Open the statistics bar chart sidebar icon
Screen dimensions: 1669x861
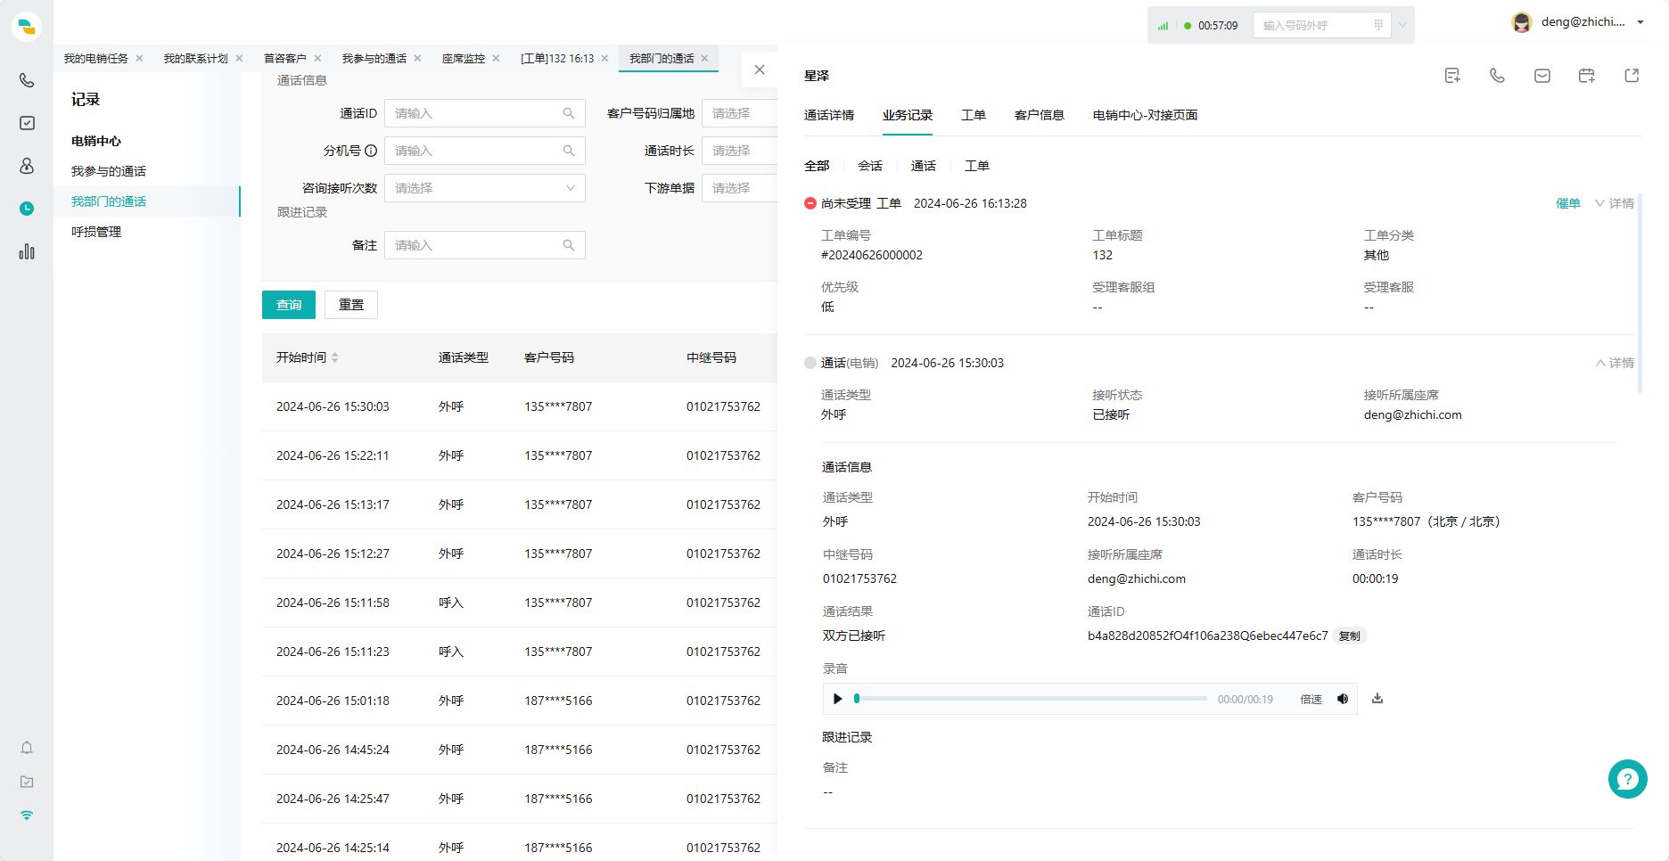27,251
